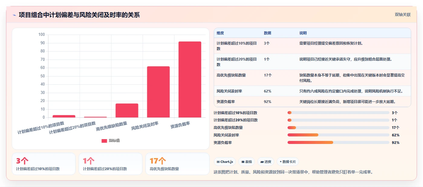
Task: Click the 62% value in the table
Action: pos(268,91)
